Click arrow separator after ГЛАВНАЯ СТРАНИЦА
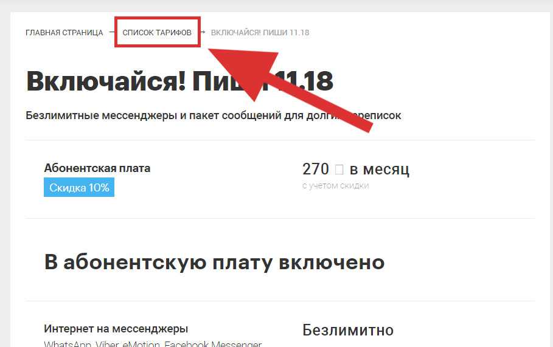 pos(111,32)
